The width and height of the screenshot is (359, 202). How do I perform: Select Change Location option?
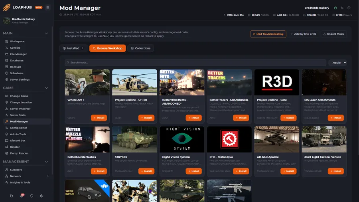(x=27, y=102)
